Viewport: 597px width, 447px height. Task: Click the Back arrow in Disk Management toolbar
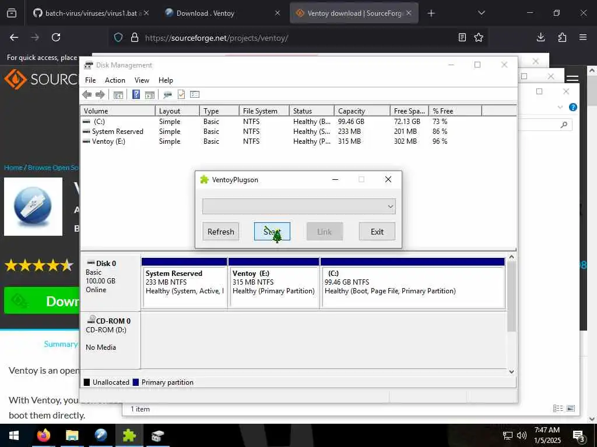pyautogui.click(x=87, y=95)
